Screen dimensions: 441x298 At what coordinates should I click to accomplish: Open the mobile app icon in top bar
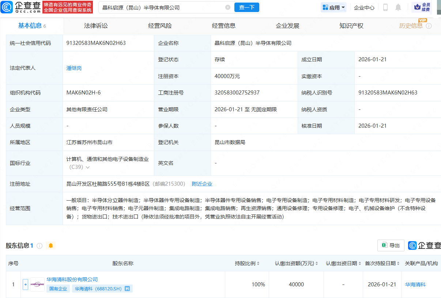click(385, 7)
